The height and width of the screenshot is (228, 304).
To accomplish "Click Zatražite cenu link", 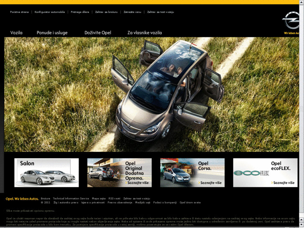I will coord(133,12).
